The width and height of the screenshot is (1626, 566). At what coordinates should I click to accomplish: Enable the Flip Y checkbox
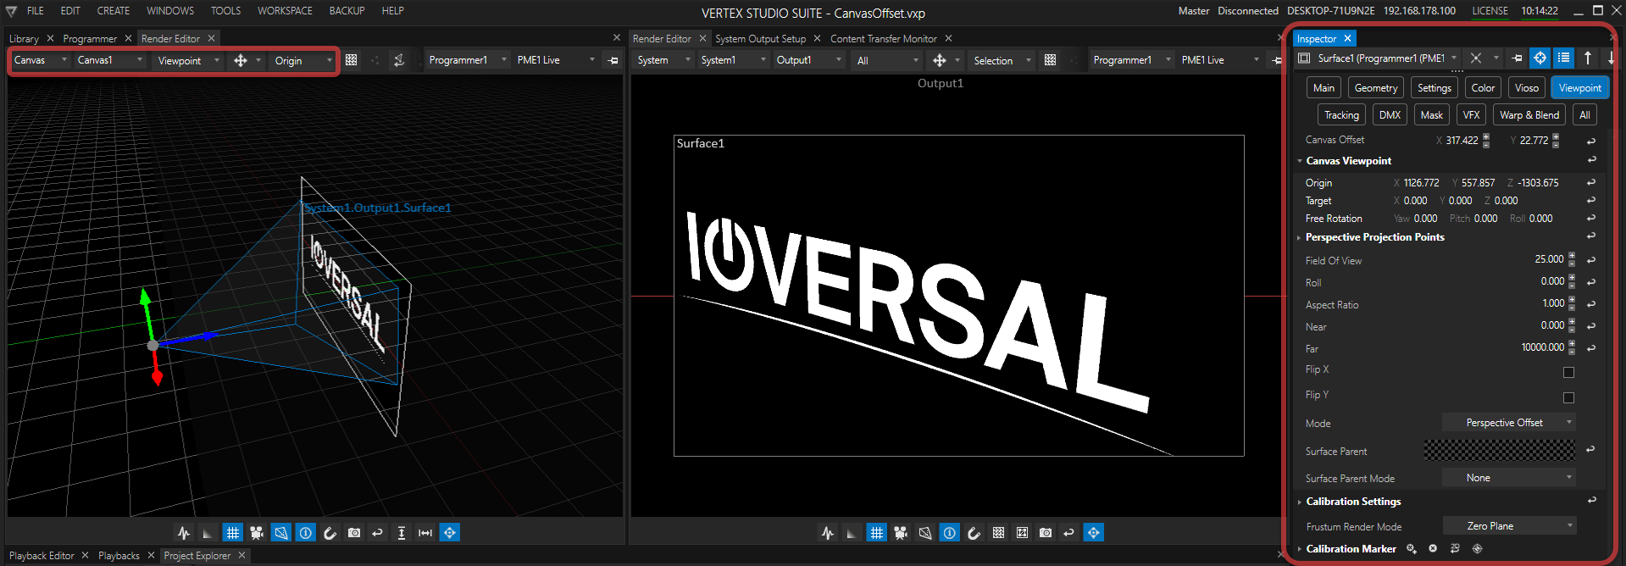click(x=1568, y=397)
